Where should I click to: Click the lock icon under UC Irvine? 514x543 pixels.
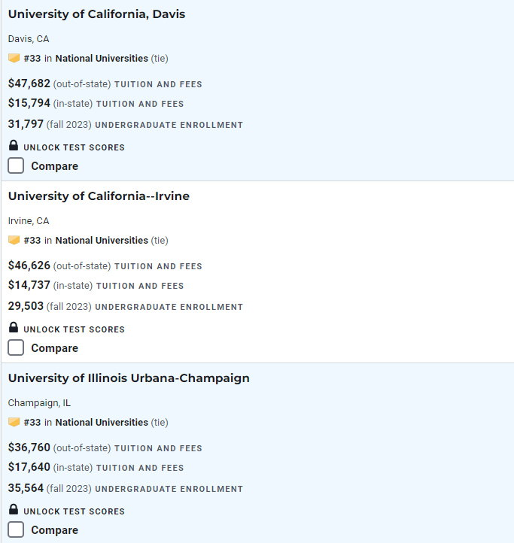pyautogui.click(x=14, y=327)
